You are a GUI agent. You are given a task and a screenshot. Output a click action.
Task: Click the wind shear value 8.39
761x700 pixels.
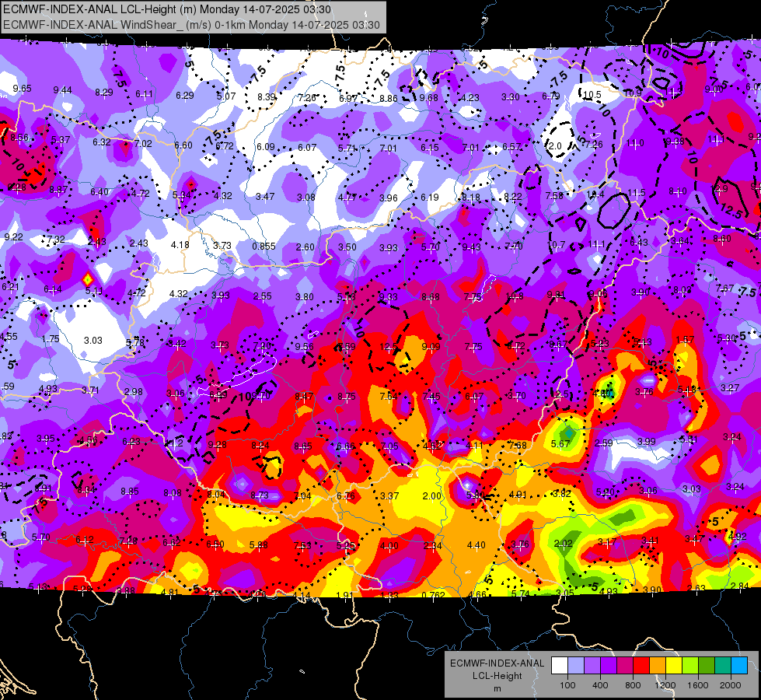267,96
